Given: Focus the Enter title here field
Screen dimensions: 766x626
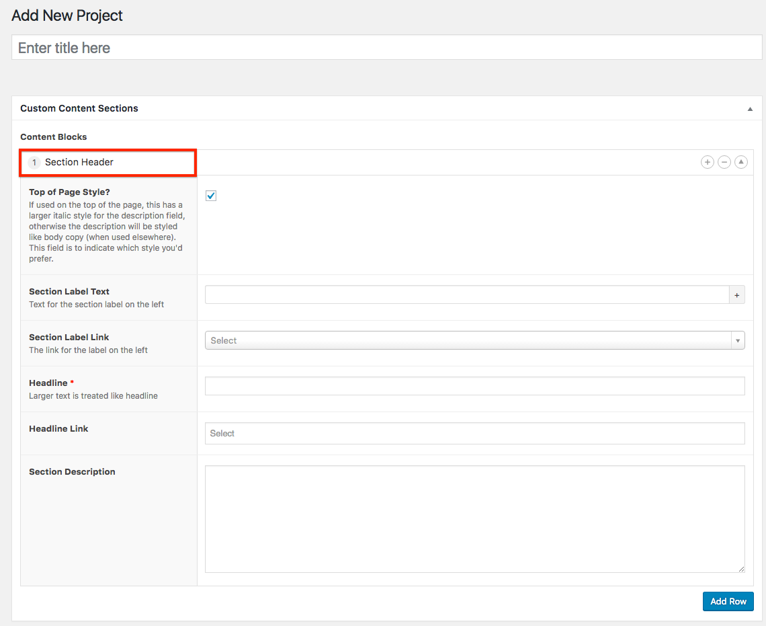Looking at the screenshot, I should (x=386, y=48).
